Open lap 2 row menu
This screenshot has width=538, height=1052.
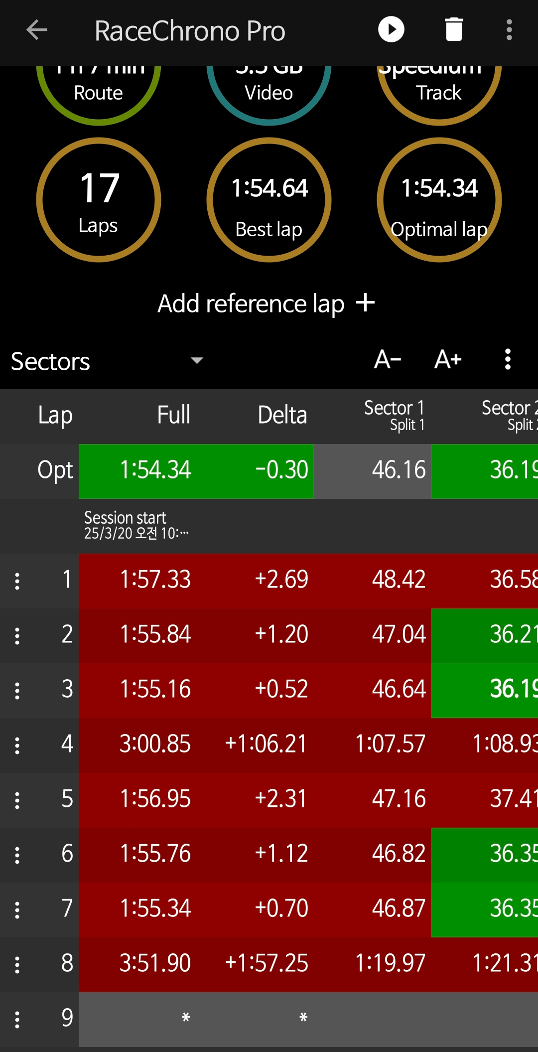pyautogui.click(x=17, y=636)
